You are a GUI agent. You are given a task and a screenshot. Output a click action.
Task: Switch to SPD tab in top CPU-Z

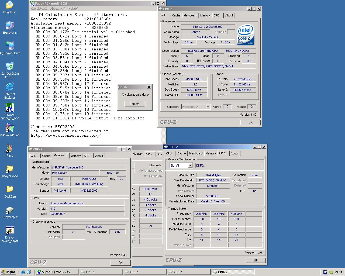[217, 15]
